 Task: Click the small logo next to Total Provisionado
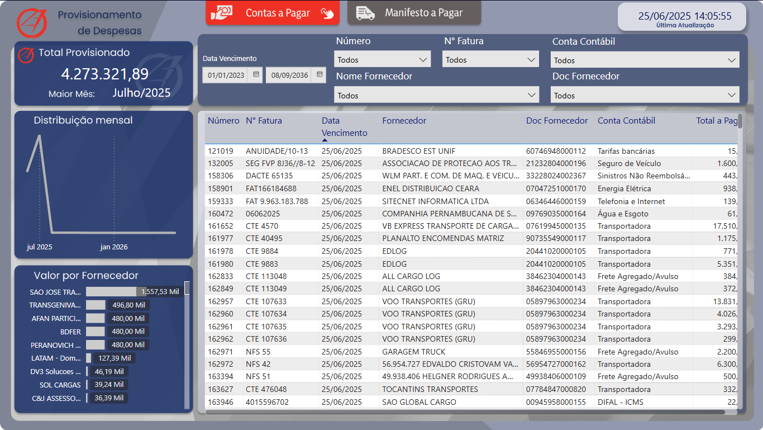click(x=26, y=55)
